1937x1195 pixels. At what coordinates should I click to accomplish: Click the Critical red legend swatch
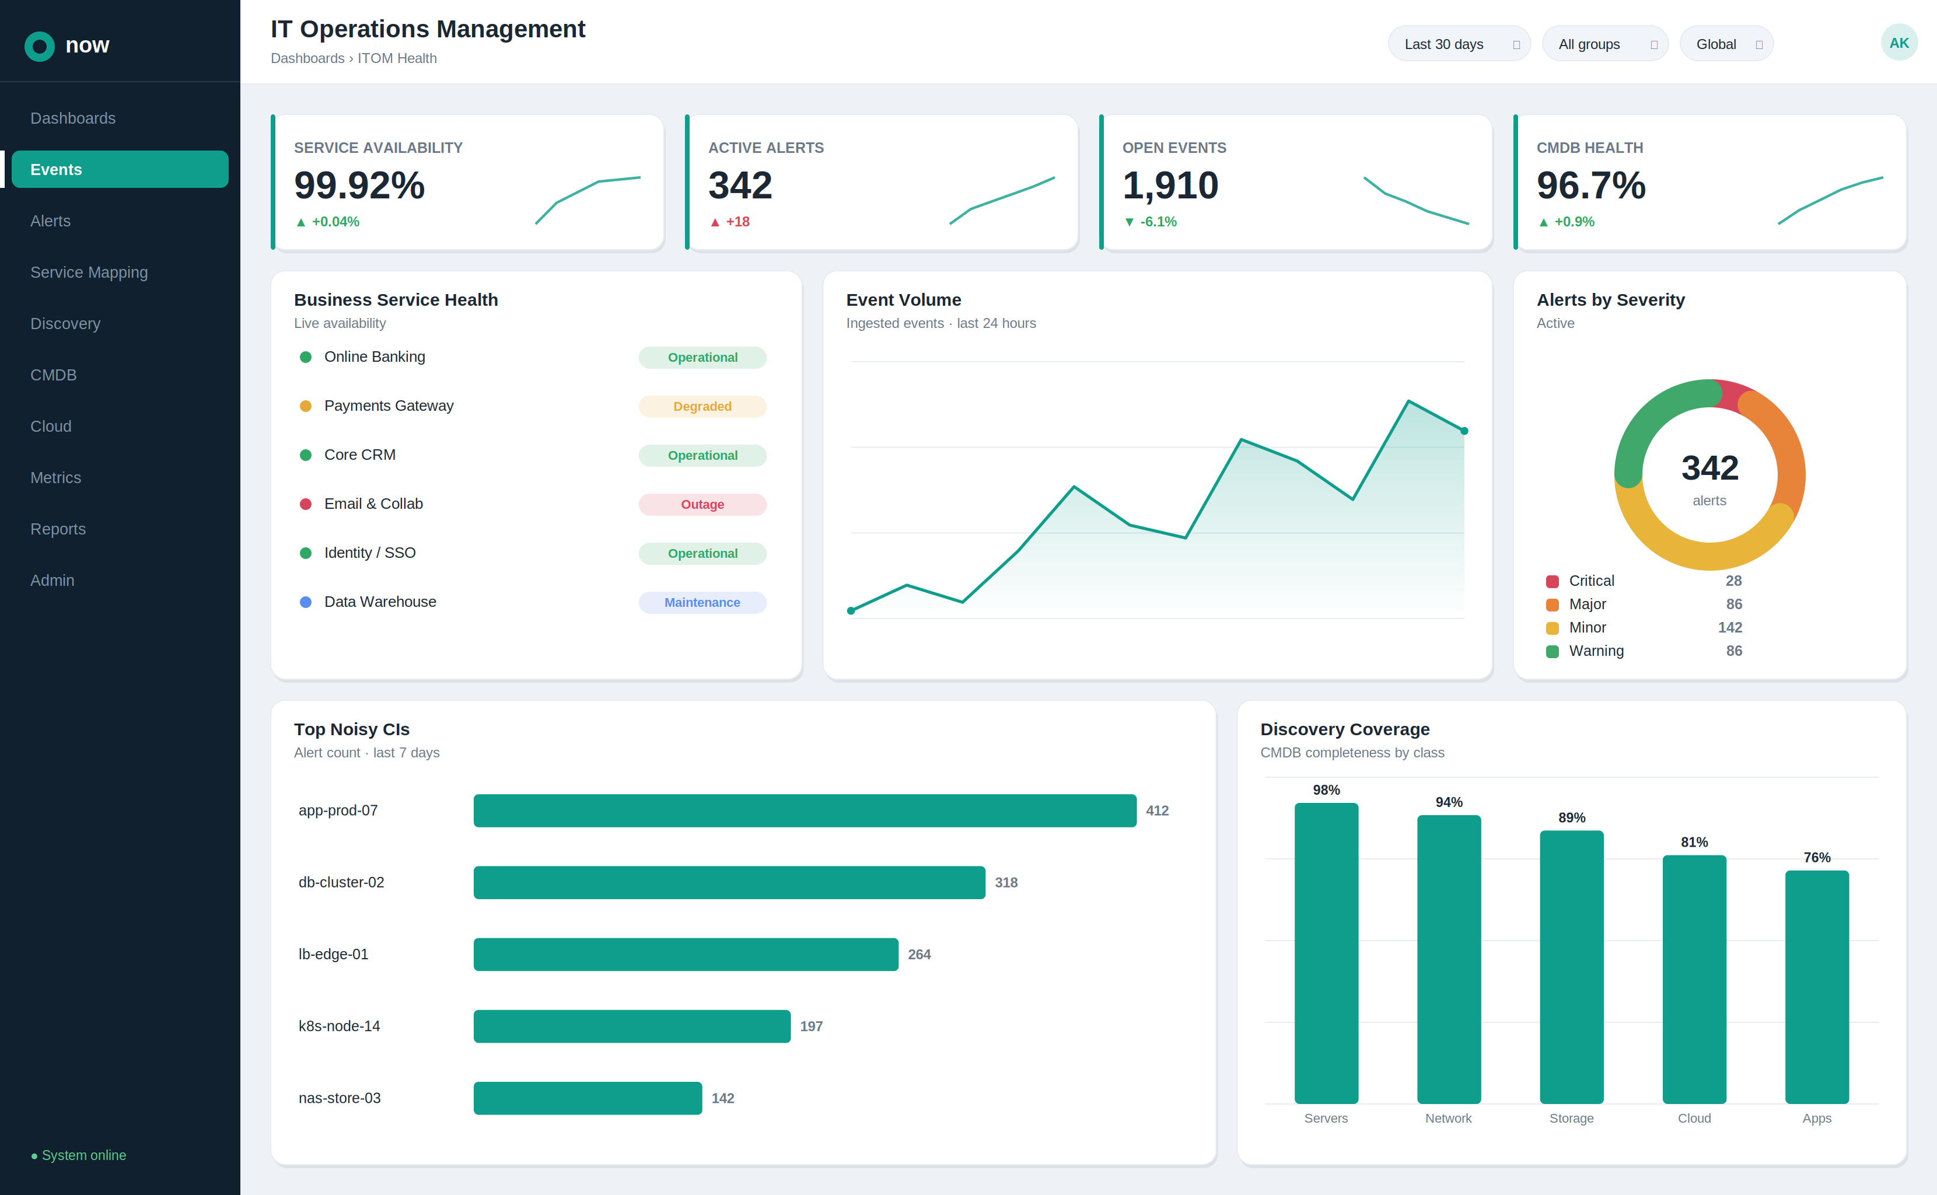[x=1552, y=582]
